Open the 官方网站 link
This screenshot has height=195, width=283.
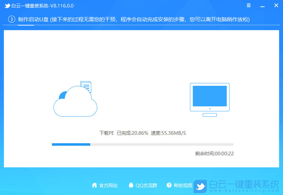(x=108, y=185)
